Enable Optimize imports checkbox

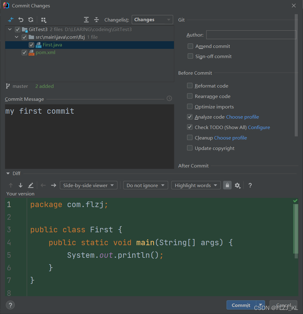tap(190, 107)
